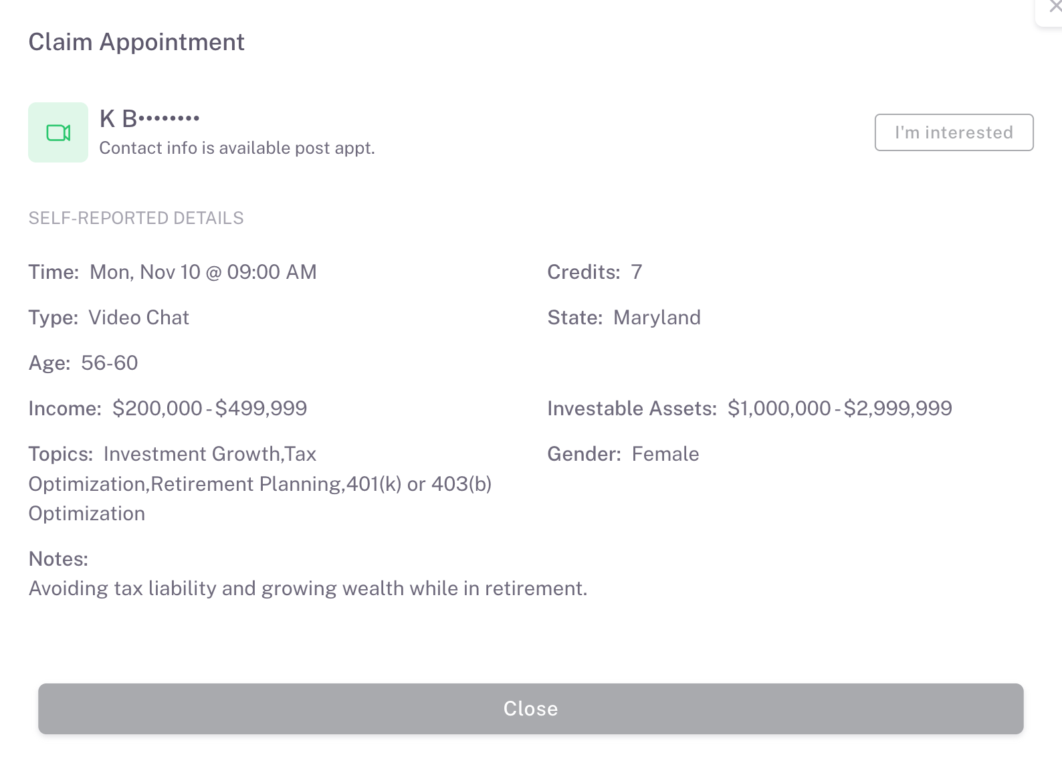Viewport: 1062px width, 757px height.
Task: Click the "Retirement Planning" topic text
Action: coord(246,484)
